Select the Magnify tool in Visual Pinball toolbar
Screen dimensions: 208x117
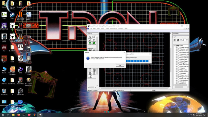(90, 37)
